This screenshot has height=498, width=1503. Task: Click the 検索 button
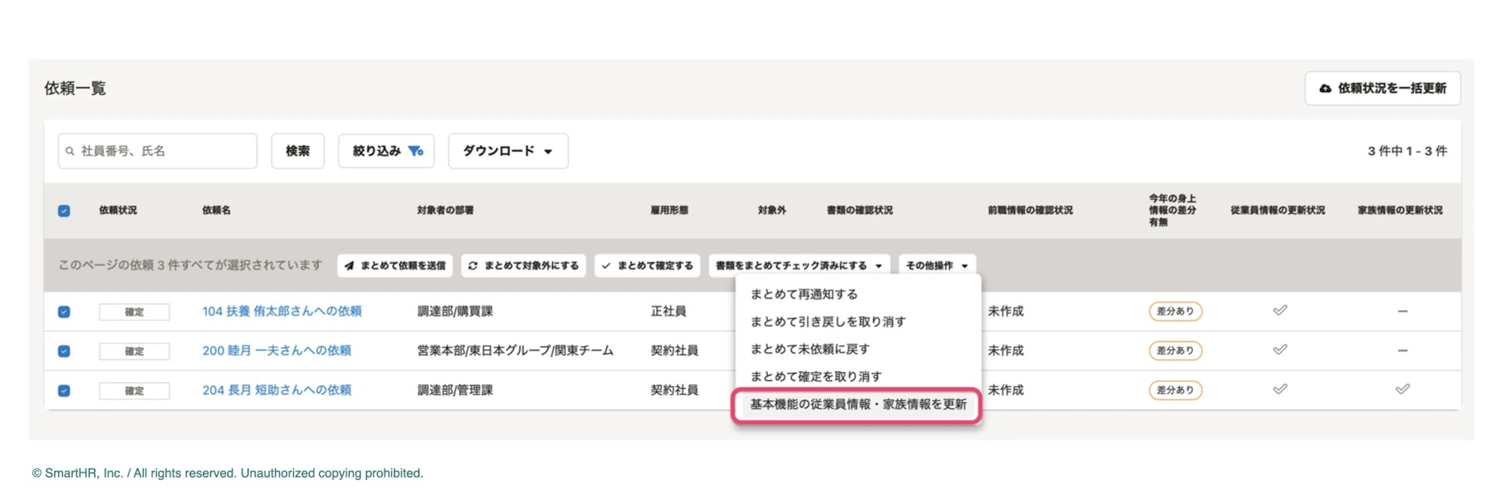[x=297, y=151]
